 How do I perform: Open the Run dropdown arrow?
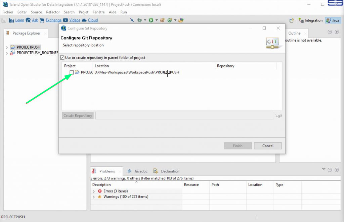157,20
